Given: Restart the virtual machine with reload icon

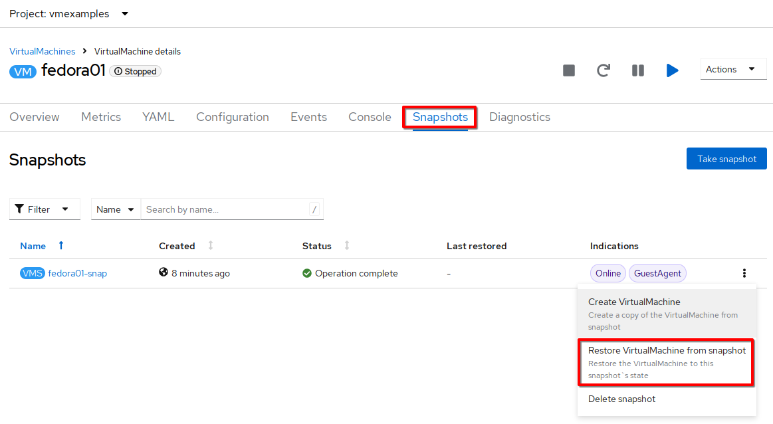Looking at the screenshot, I should click(604, 70).
